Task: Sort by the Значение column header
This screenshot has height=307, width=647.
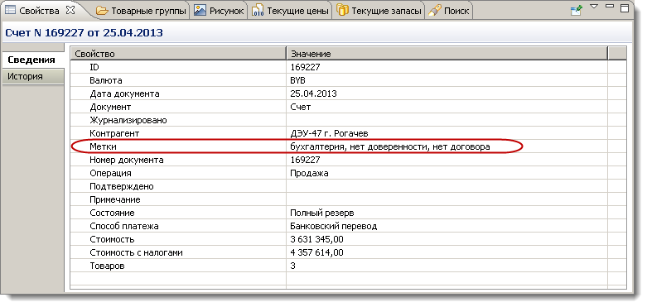Action: [x=447, y=54]
